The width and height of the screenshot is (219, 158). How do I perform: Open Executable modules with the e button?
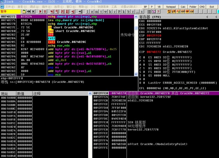92,12
